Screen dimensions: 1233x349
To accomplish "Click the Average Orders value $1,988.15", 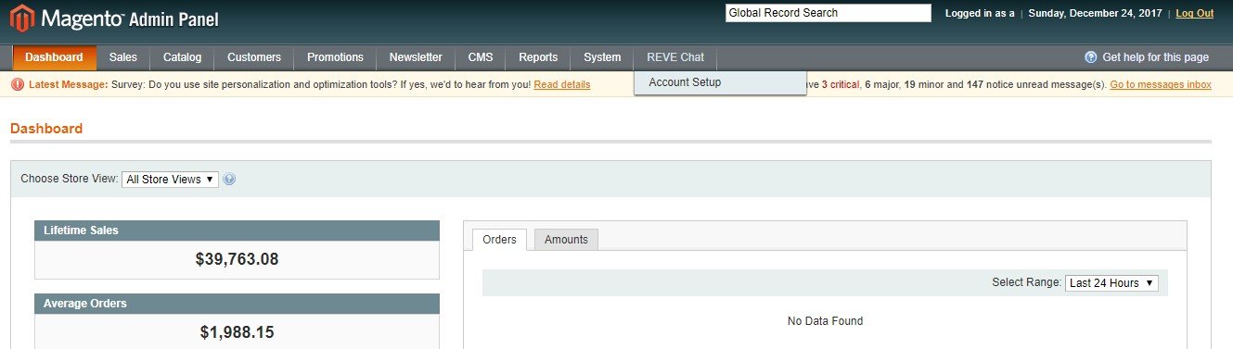I will pyautogui.click(x=237, y=331).
